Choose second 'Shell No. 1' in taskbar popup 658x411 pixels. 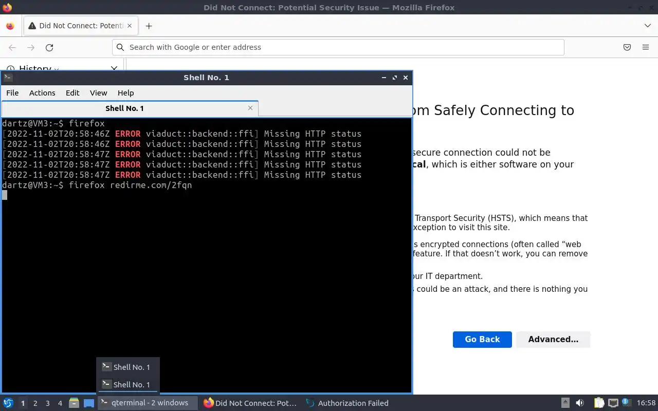tap(128, 384)
